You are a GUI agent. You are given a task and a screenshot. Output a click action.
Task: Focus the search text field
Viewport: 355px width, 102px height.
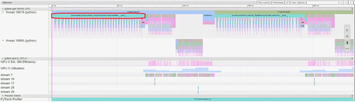322,3
